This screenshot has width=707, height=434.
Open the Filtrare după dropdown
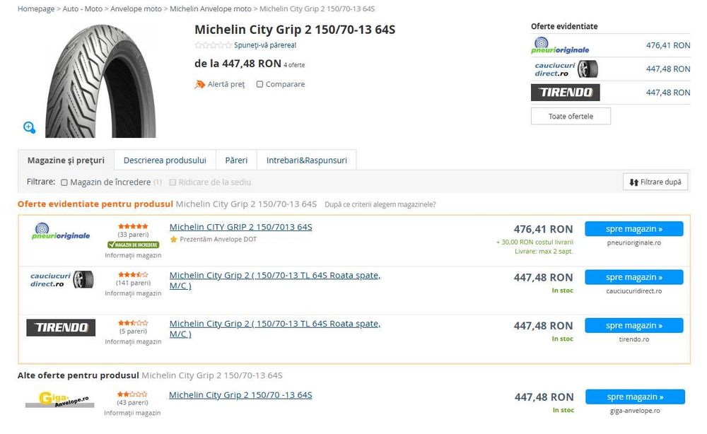655,182
